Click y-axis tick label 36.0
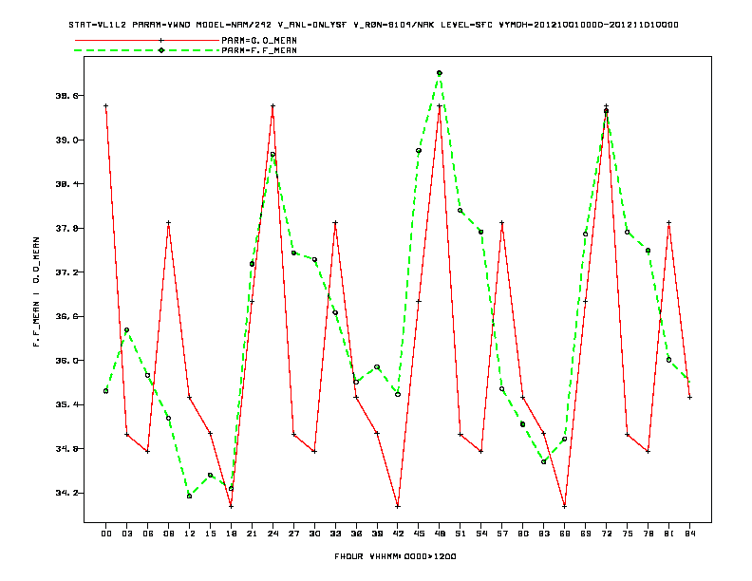The height and width of the screenshot is (581, 752). click(66, 361)
